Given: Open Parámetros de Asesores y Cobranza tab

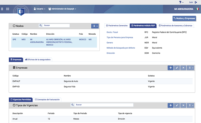Looking at the screenshot, I should tap(175, 26).
